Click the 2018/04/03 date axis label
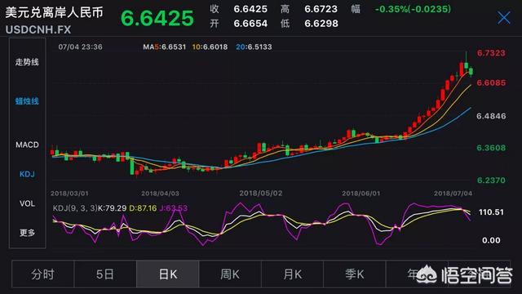The height and width of the screenshot is (294, 522). 160,194
